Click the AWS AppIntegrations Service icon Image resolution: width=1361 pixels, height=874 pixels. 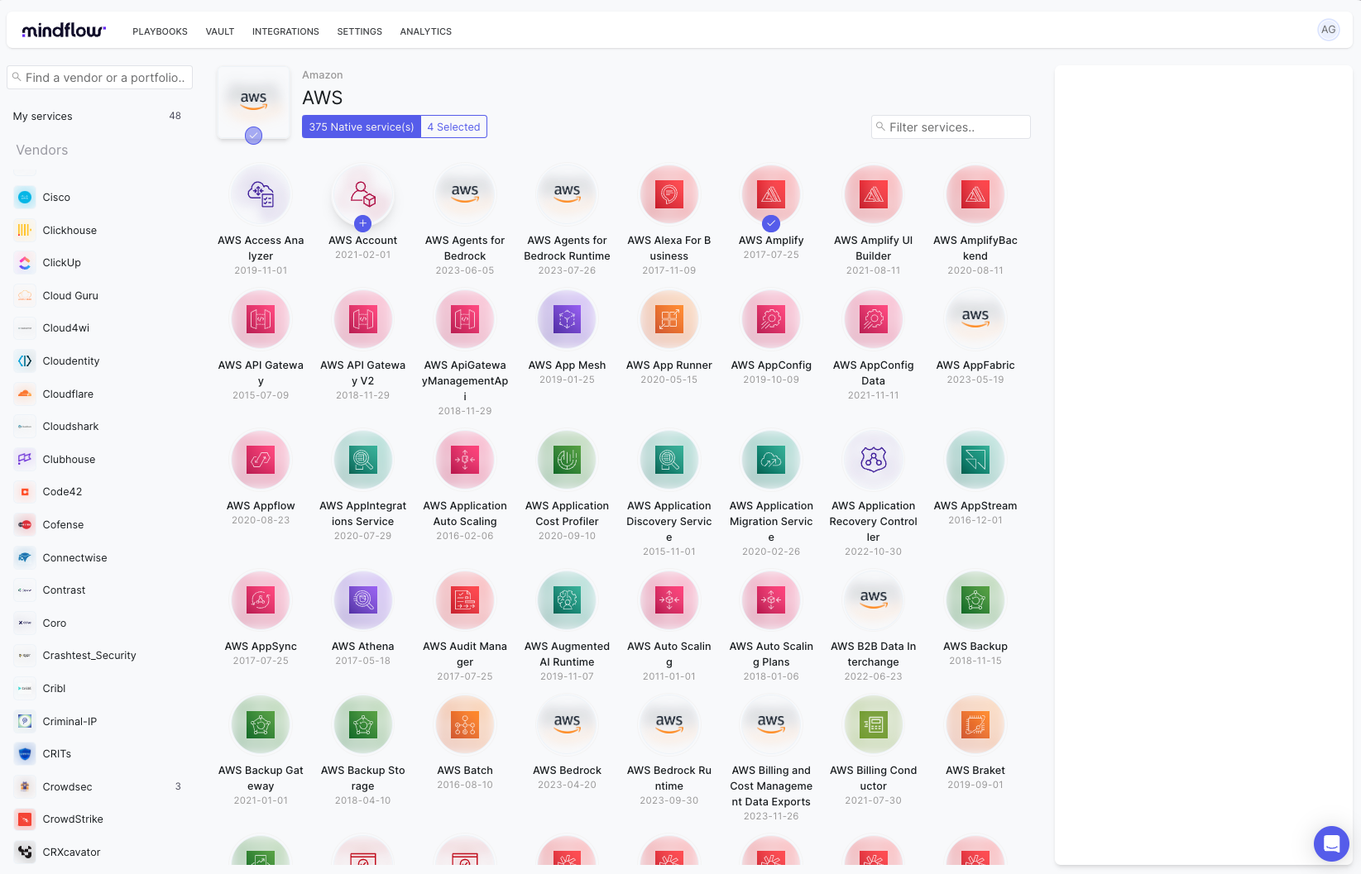click(x=363, y=460)
